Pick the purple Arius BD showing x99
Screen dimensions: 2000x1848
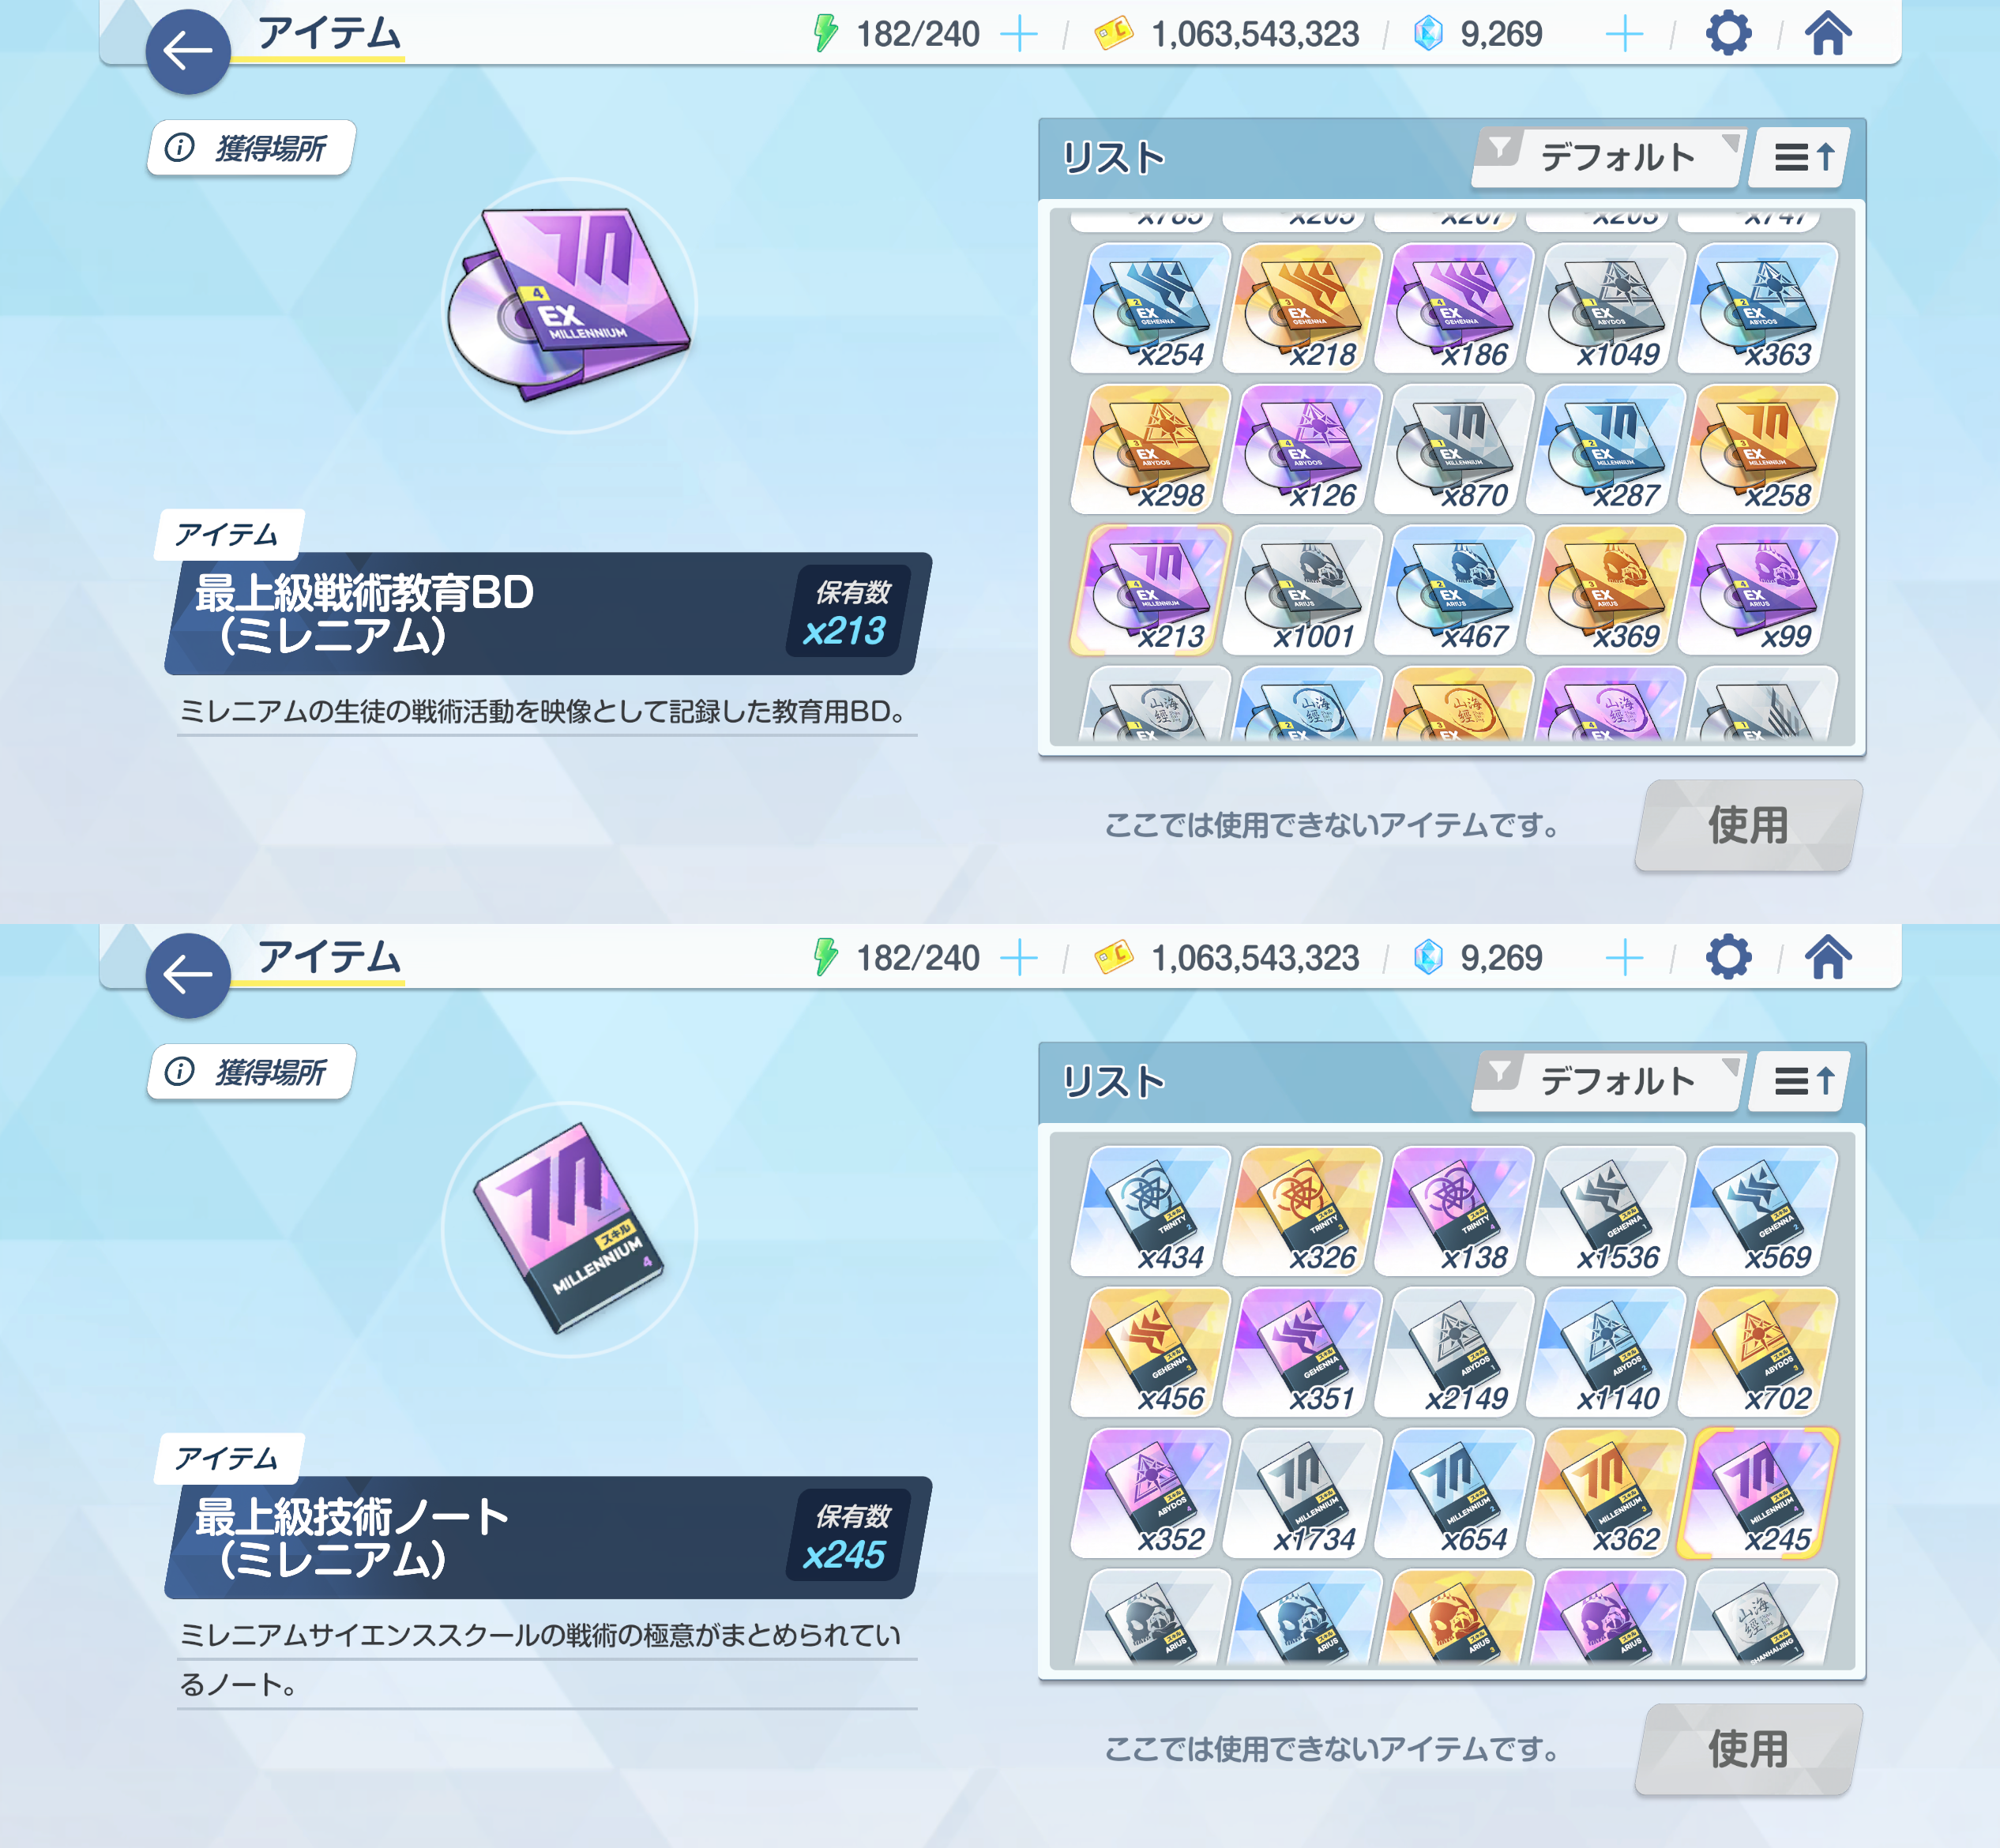click(x=1760, y=590)
